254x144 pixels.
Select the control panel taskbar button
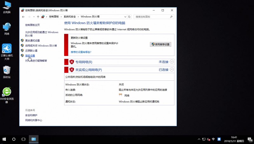pos(34,139)
